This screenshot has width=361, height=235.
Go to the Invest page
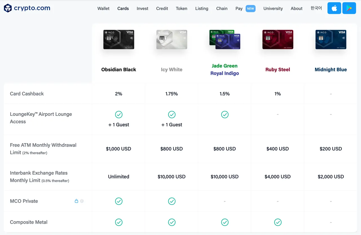tap(142, 8)
